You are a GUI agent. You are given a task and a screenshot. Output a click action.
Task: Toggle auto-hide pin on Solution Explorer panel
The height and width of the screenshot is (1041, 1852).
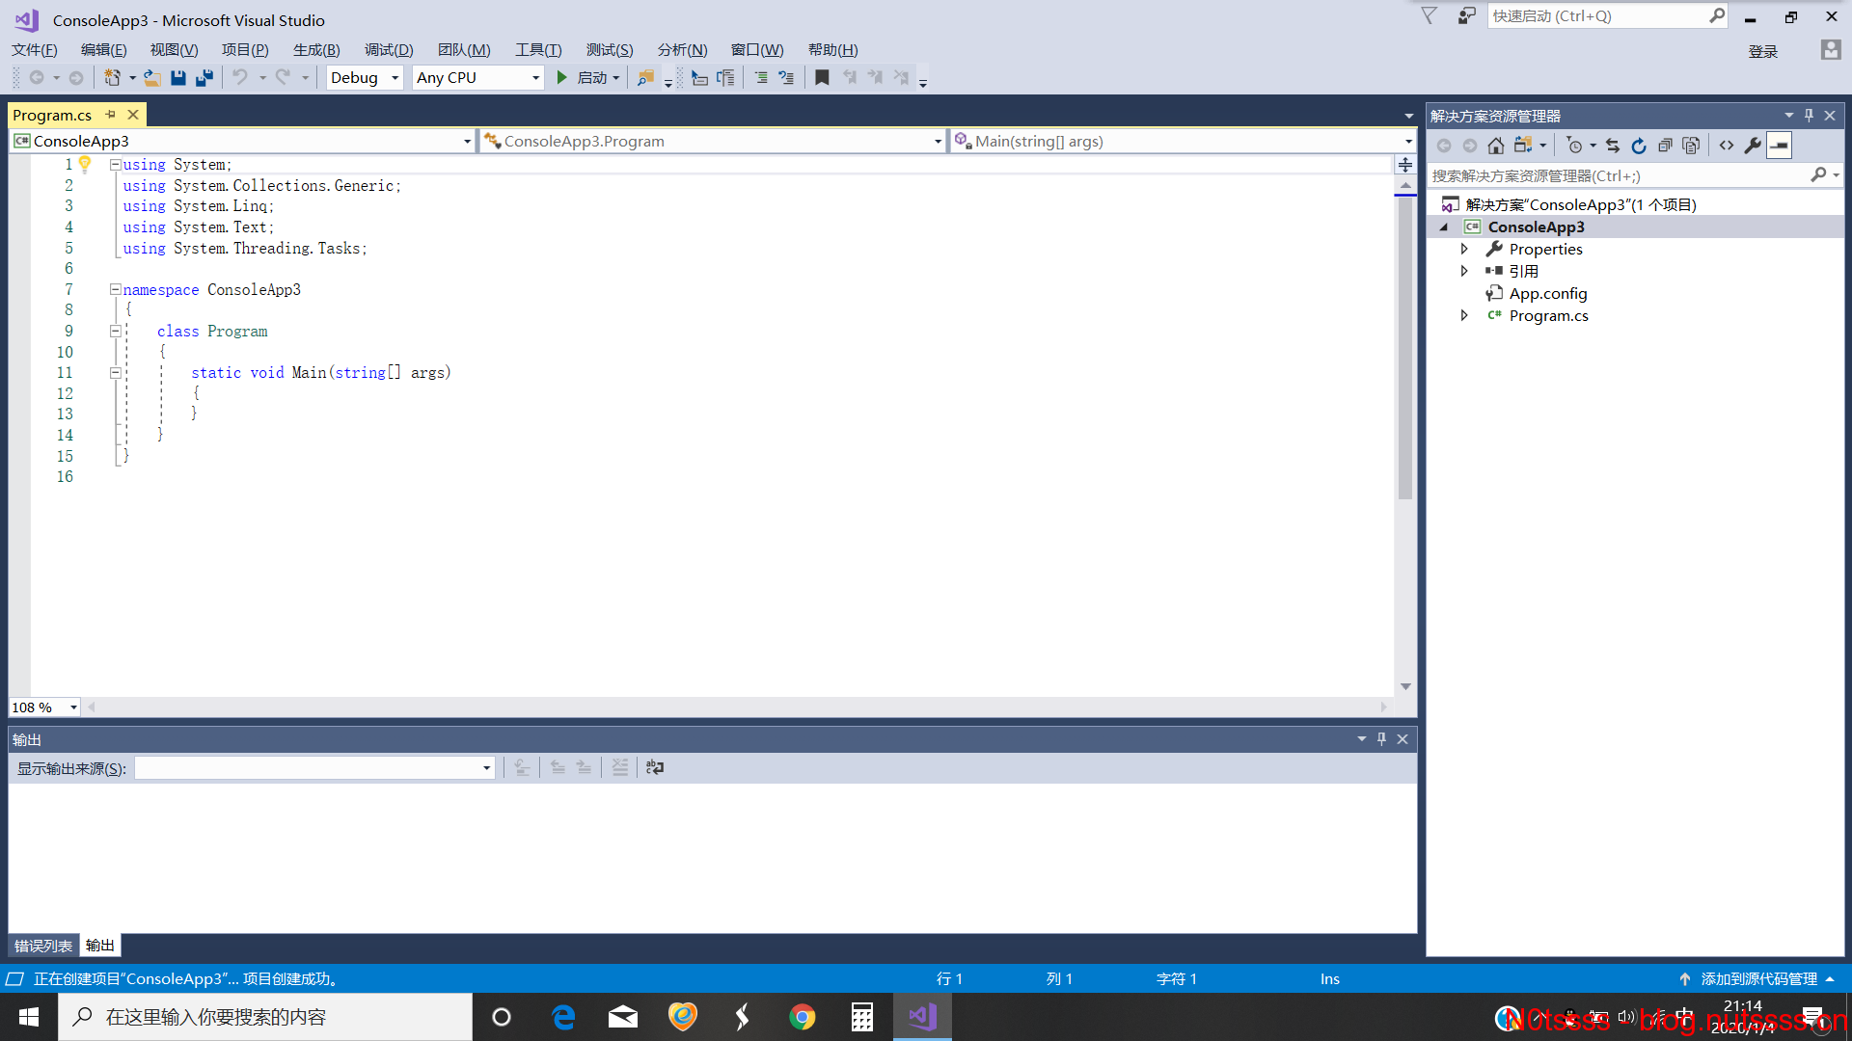coord(1809,116)
